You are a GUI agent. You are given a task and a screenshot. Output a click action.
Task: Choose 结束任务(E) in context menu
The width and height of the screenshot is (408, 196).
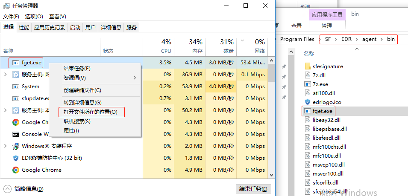click(77, 69)
